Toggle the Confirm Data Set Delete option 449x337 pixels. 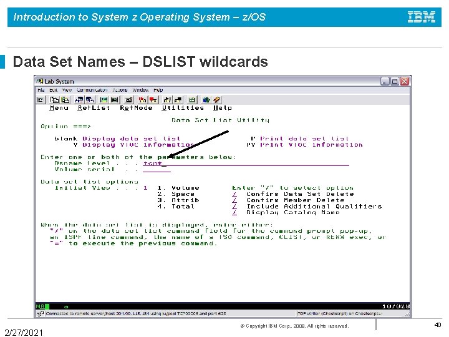[x=234, y=194]
